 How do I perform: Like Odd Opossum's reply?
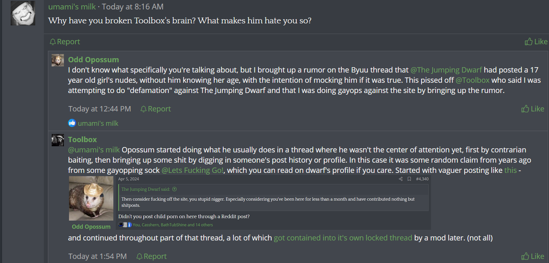pyautogui.click(x=533, y=109)
